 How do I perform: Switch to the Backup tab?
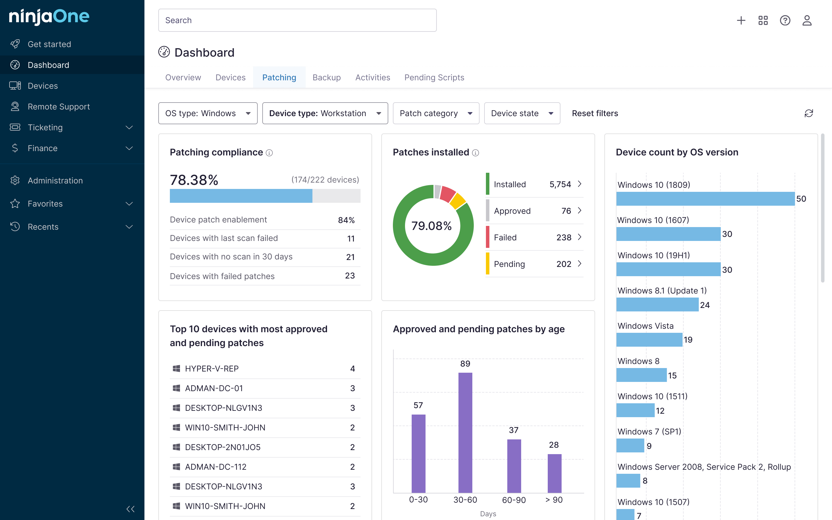(327, 77)
